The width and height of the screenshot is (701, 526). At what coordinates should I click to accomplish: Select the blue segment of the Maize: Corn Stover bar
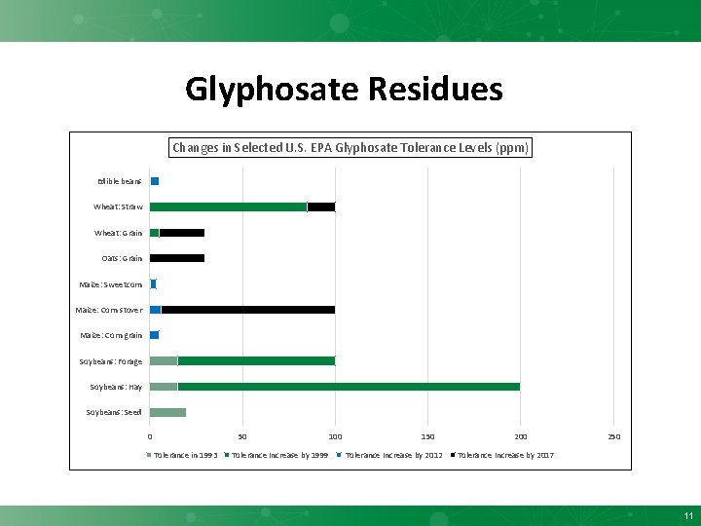click(155, 310)
